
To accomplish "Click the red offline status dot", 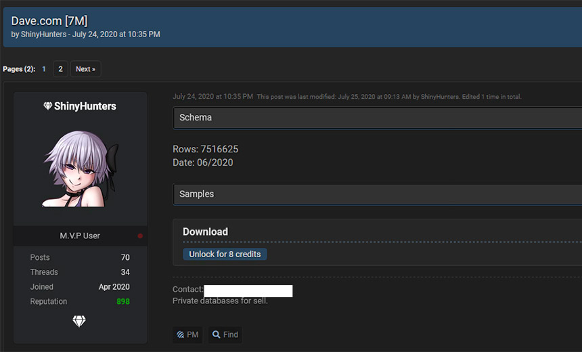I will coord(140,236).
